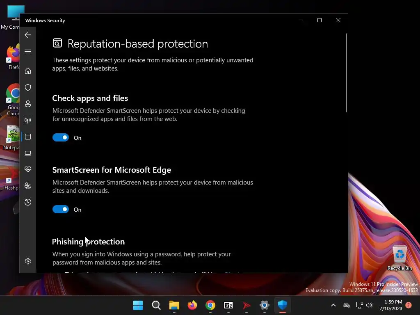
Task: Turn off Check apps and files toggle
Action: point(61,138)
